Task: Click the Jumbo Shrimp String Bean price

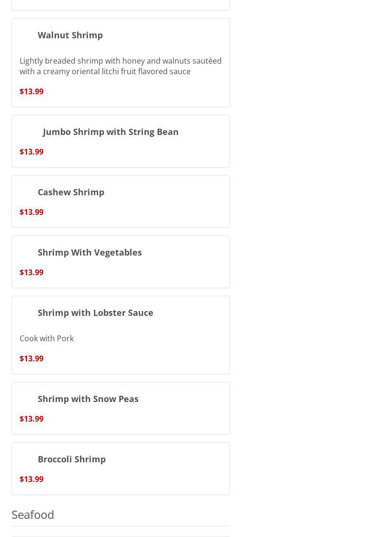Action: point(32,152)
